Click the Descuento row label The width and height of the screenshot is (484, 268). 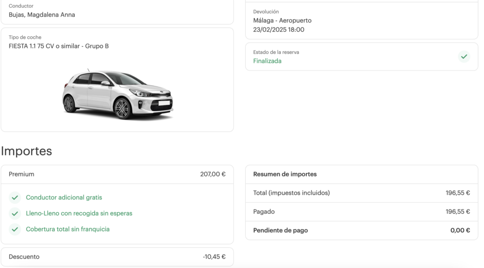coord(24,257)
